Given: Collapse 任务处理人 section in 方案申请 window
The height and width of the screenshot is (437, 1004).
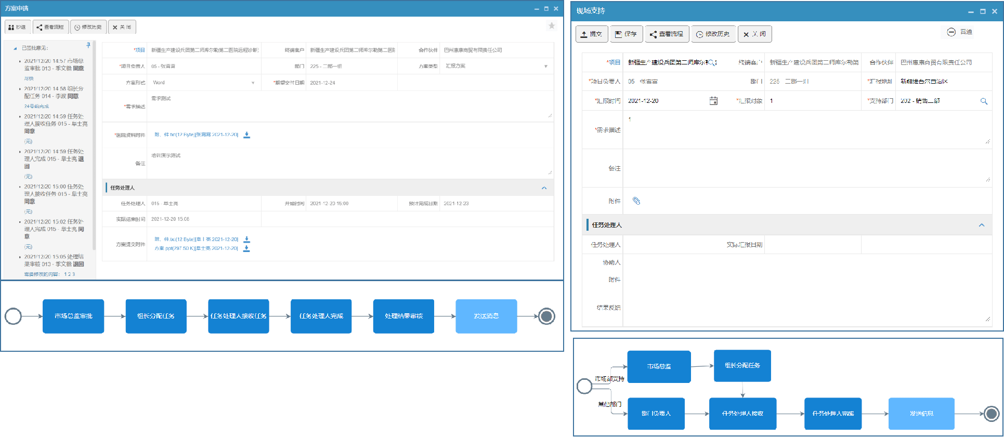Looking at the screenshot, I should (x=544, y=188).
